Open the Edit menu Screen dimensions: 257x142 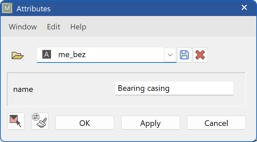tap(54, 27)
